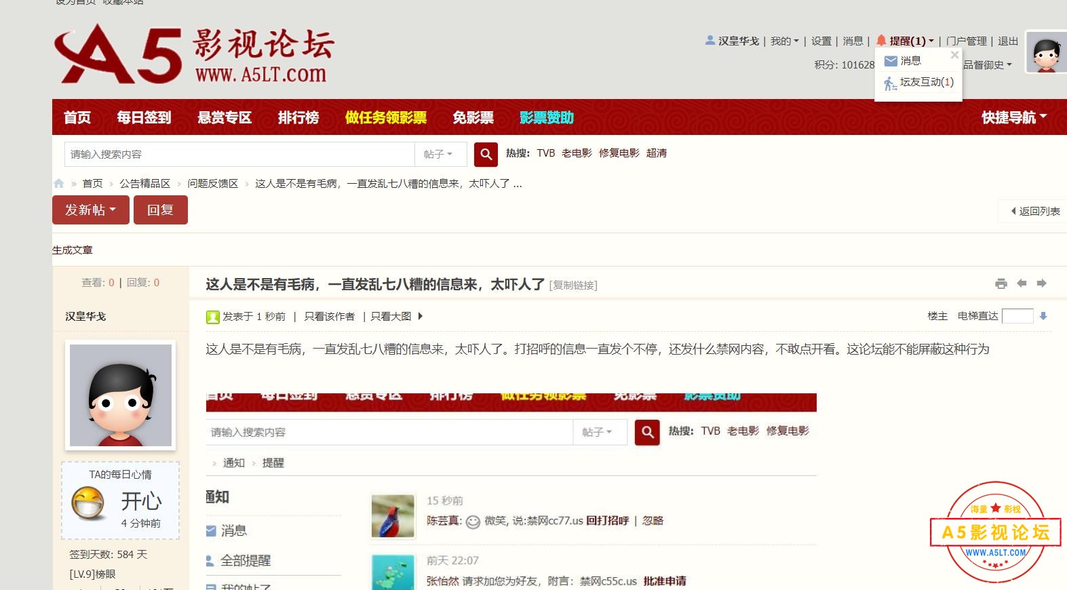Screen dimensions: 1067x590
Task: Click the 坛友互动 person icon
Action: [890, 83]
